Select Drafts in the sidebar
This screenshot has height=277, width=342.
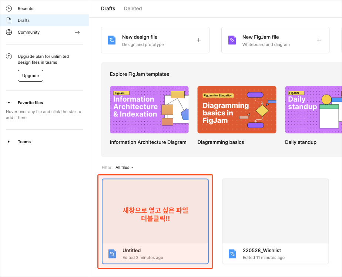44,20
